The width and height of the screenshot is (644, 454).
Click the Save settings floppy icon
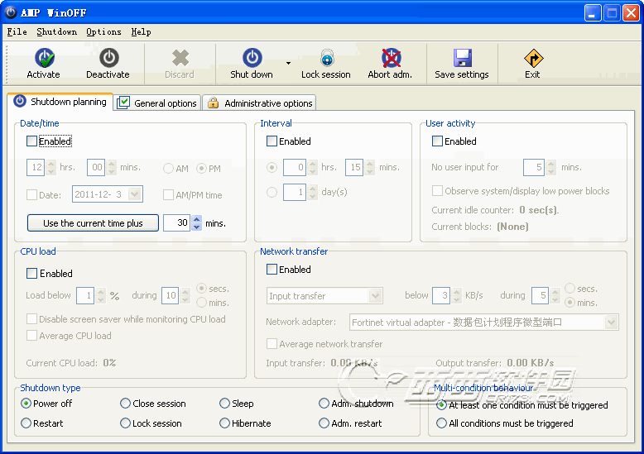click(x=462, y=58)
